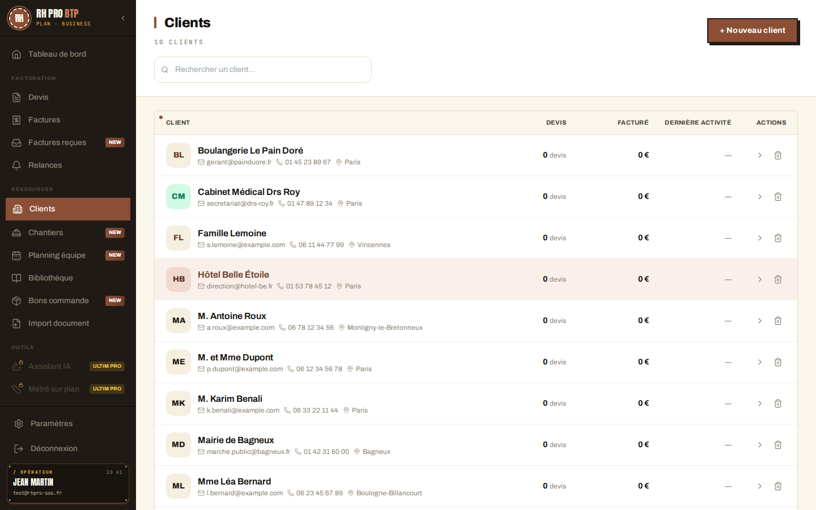This screenshot has width=816, height=510.
Task: Collapse the sidebar with the arrow
Action: [123, 18]
